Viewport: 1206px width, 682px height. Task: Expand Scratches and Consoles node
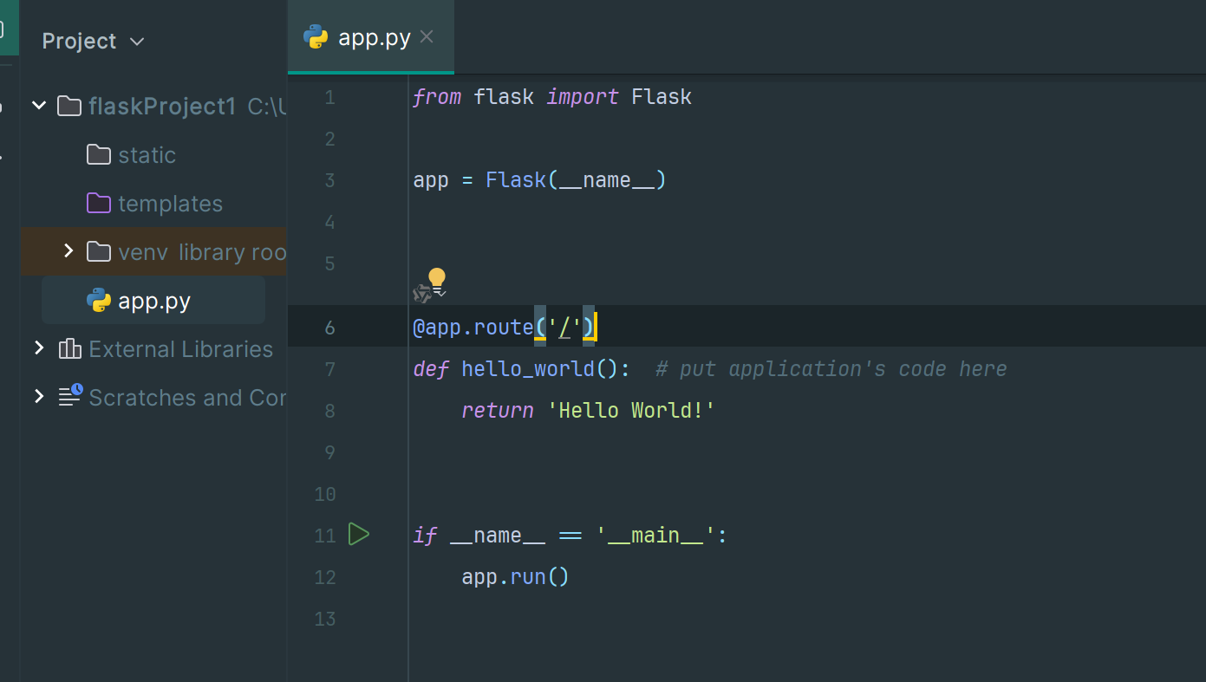(39, 397)
